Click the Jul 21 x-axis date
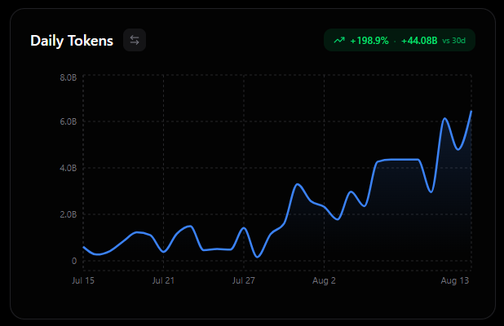Viewport: 504px width, 326px height. pos(163,280)
